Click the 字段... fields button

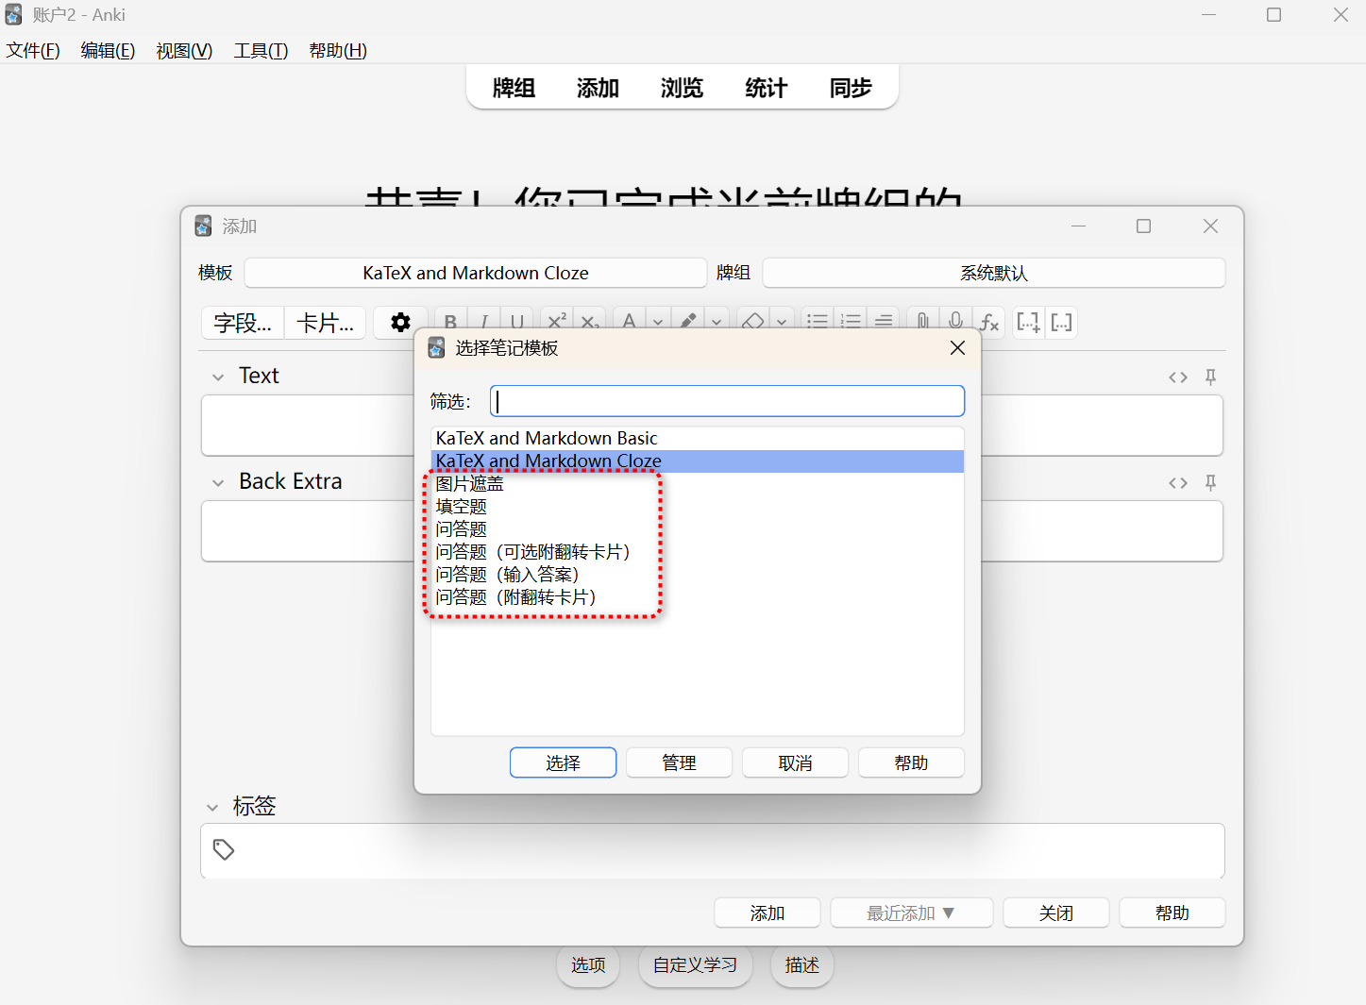(243, 323)
